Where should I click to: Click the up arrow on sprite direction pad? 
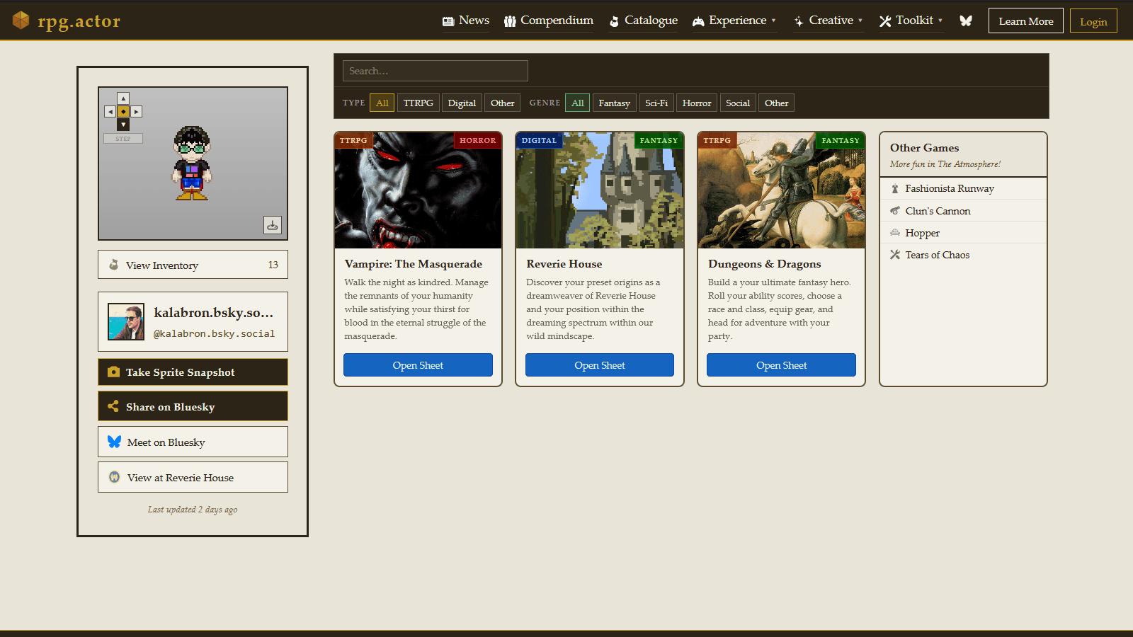tap(123, 98)
